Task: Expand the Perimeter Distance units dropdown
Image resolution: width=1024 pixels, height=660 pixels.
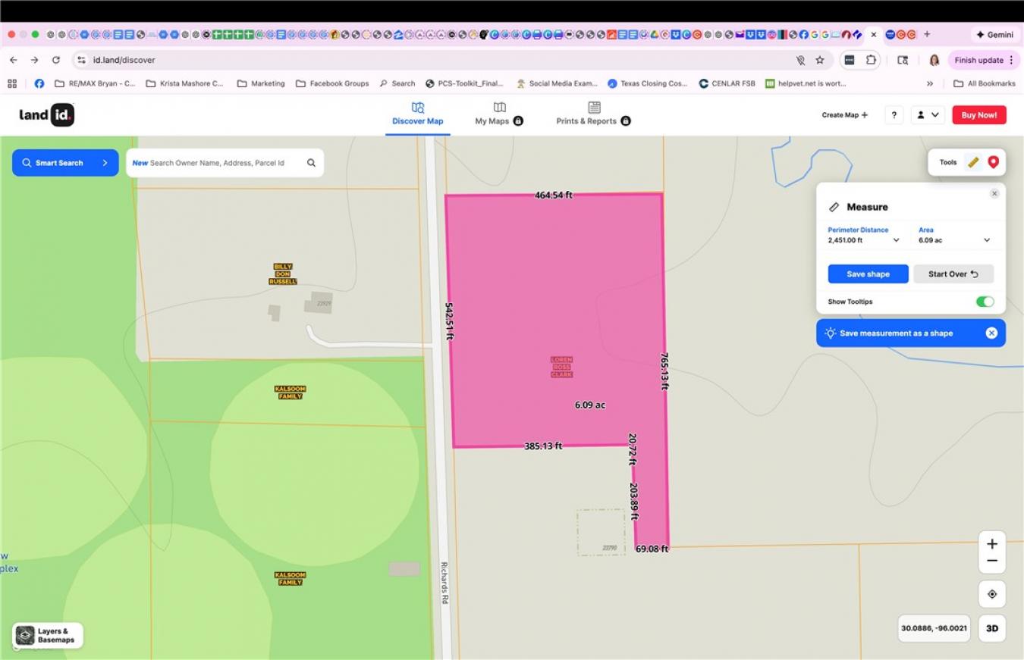Action: (896, 240)
